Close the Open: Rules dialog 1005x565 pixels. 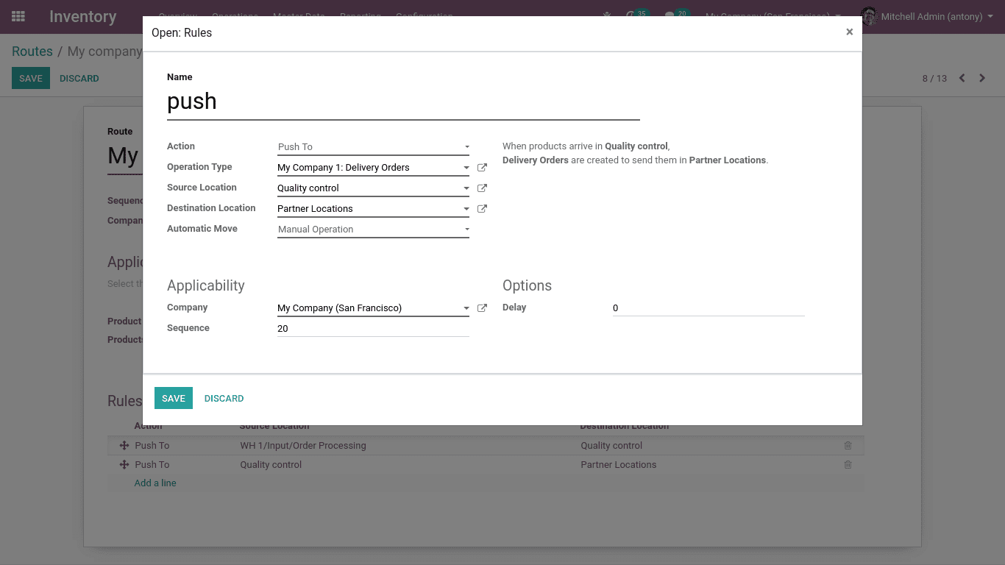coord(849,32)
